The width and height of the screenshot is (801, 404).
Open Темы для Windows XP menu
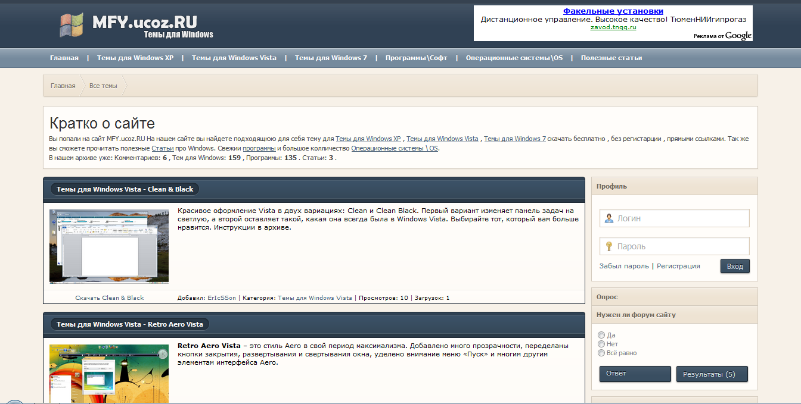[x=135, y=58]
